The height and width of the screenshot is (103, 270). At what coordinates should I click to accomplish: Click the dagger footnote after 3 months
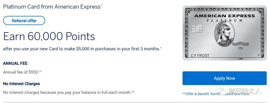click(x=161, y=48)
